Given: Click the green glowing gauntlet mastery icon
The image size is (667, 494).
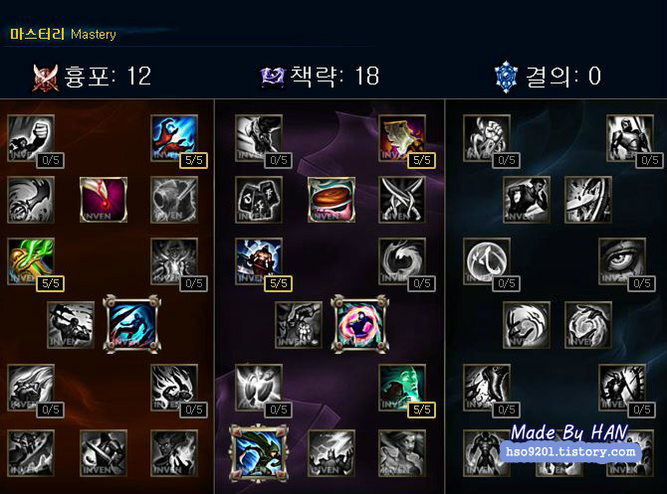Looking at the screenshot, I should (31, 261).
